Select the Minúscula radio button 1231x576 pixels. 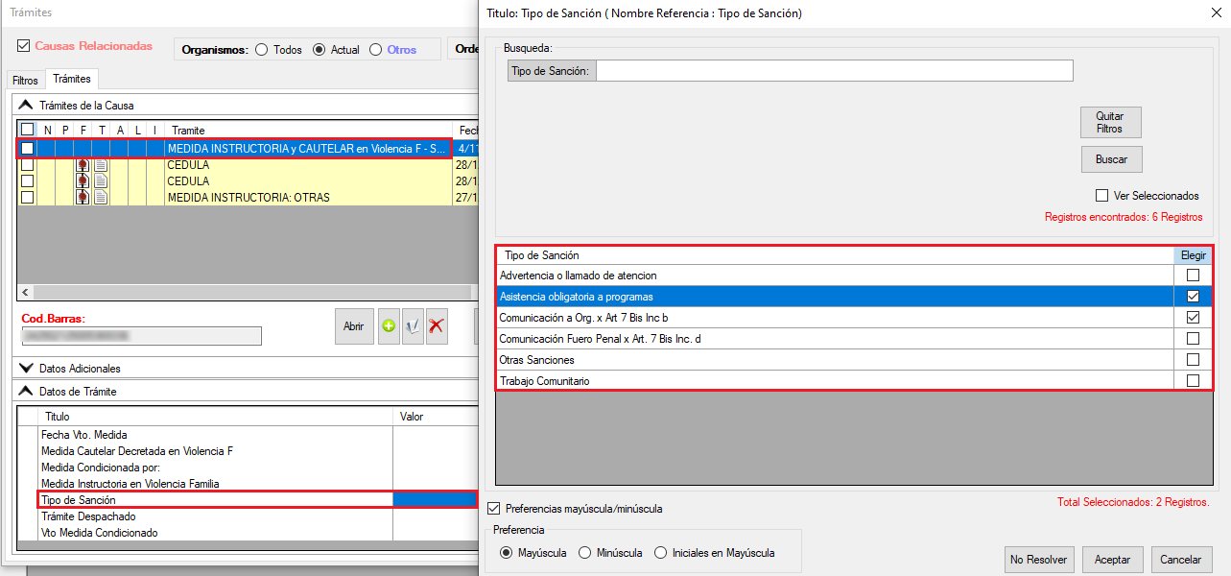click(x=585, y=553)
